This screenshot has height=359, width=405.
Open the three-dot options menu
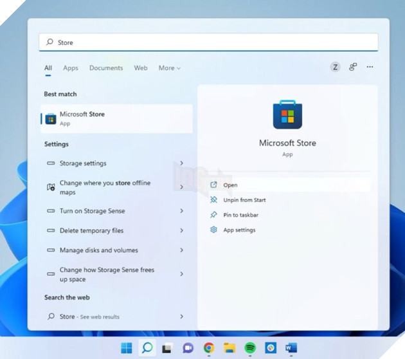click(370, 67)
